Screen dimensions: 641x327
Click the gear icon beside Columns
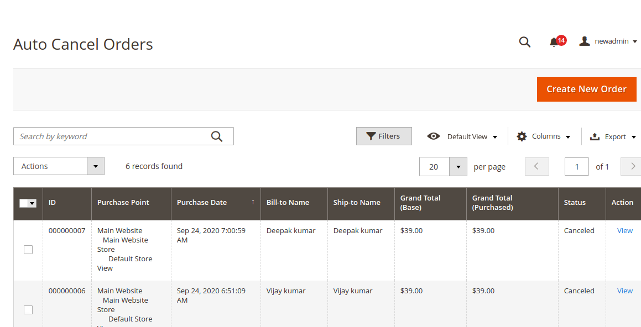point(522,136)
